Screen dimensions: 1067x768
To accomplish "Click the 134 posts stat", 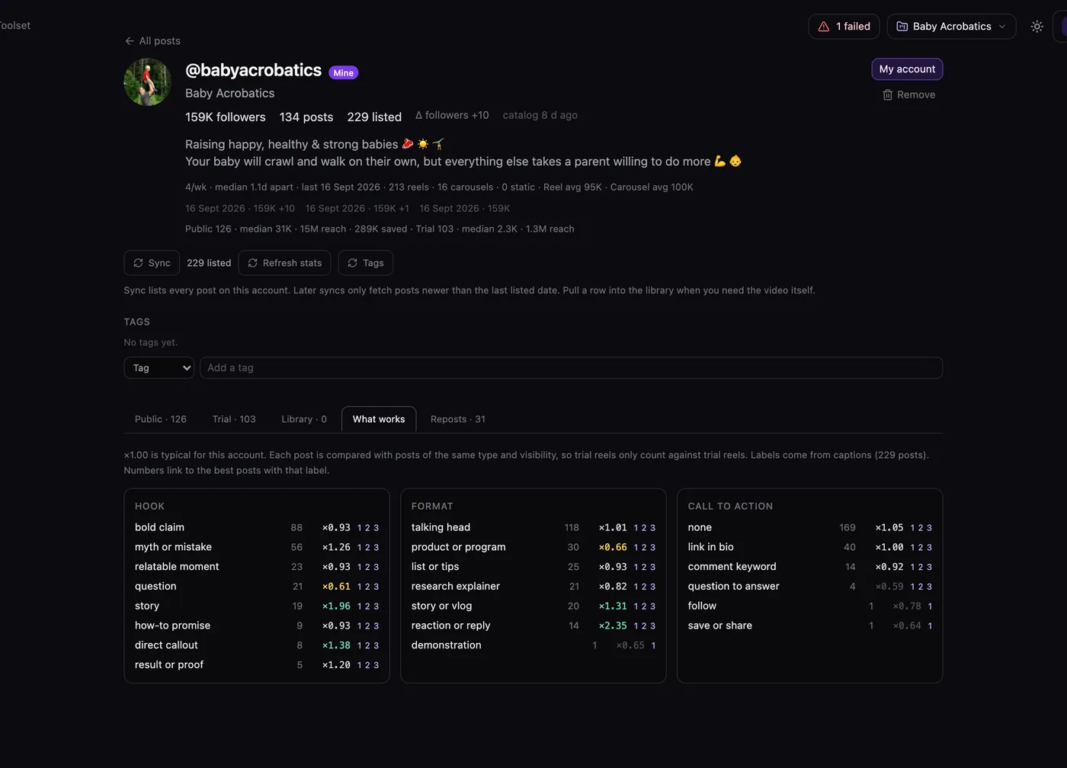I will [306, 117].
